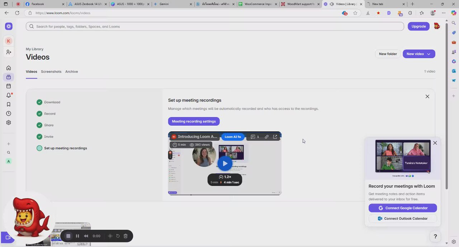
Task: Open the green A space avatar
Action: (x=9, y=161)
